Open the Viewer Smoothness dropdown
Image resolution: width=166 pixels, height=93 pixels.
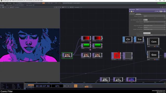point(154,29)
